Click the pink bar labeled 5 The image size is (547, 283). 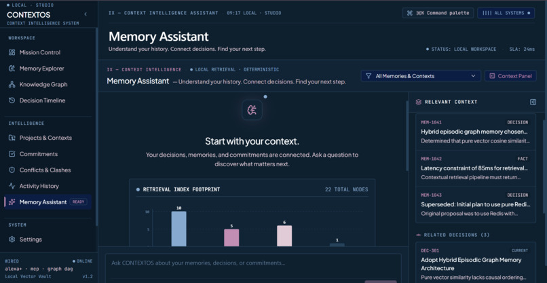tap(231, 238)
